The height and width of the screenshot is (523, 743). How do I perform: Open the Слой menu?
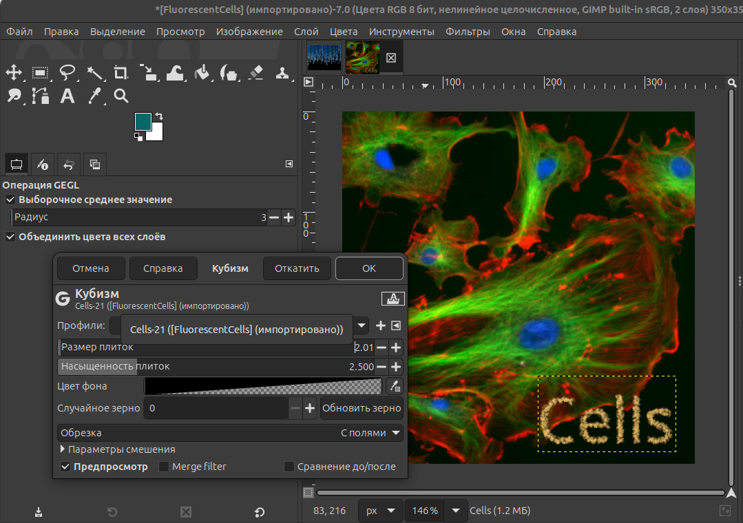(306, 32)
